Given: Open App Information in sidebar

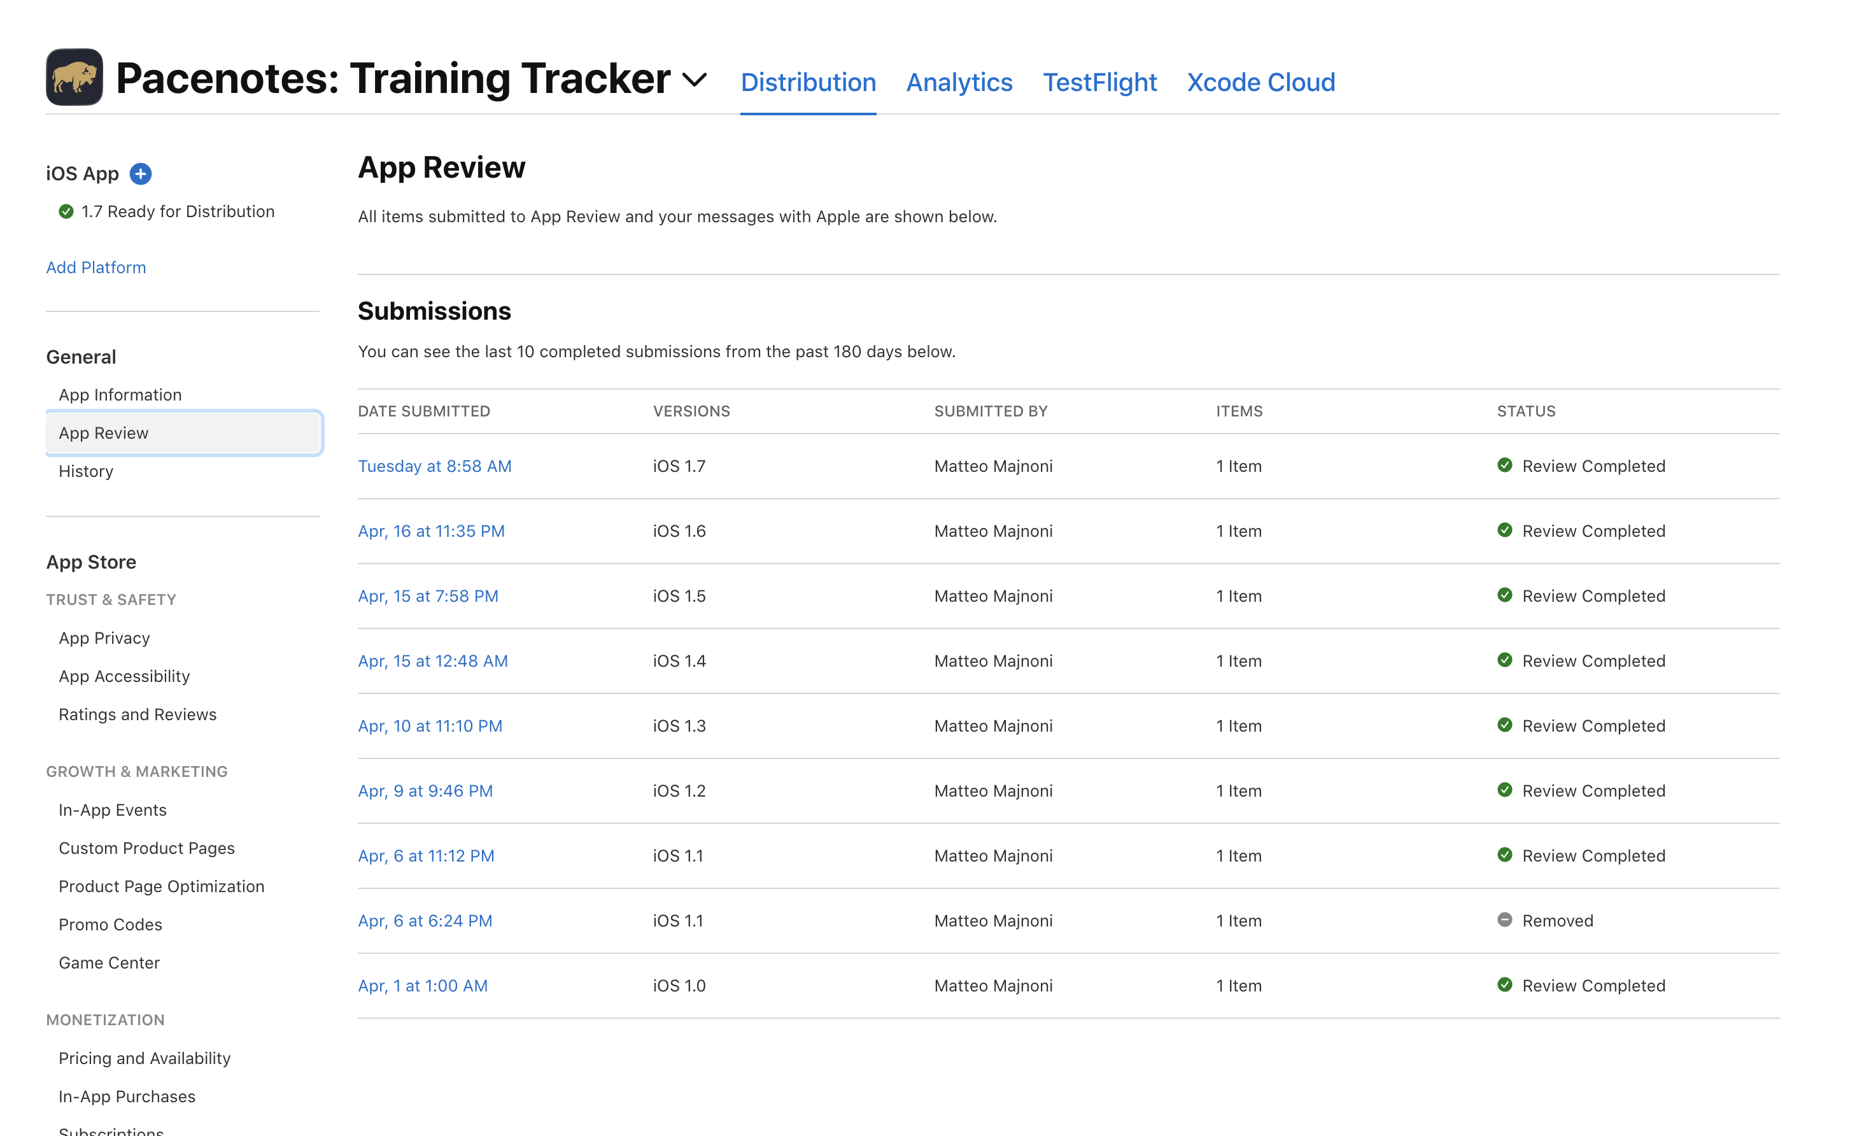Looking at the screenshot, I should [120, 395].
